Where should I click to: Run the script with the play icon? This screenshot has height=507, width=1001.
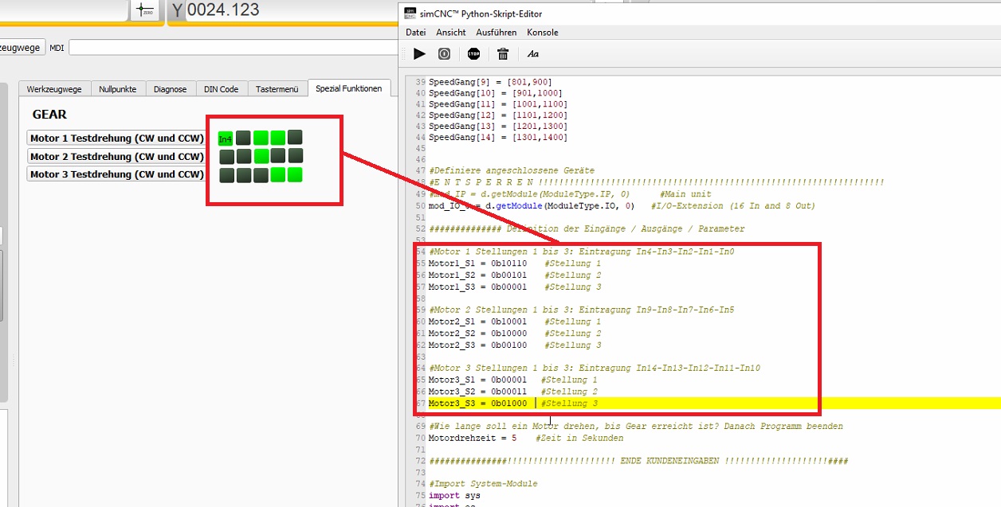coord(419,54)
